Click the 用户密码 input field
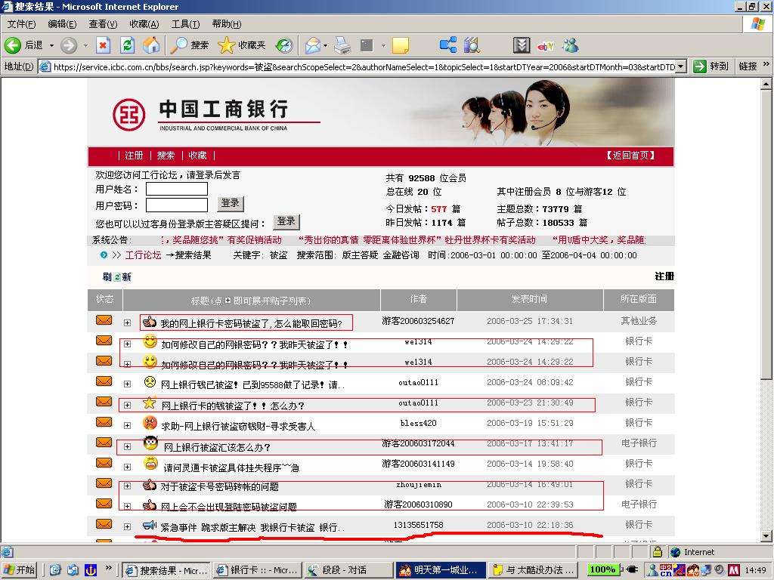 (177, 205)
